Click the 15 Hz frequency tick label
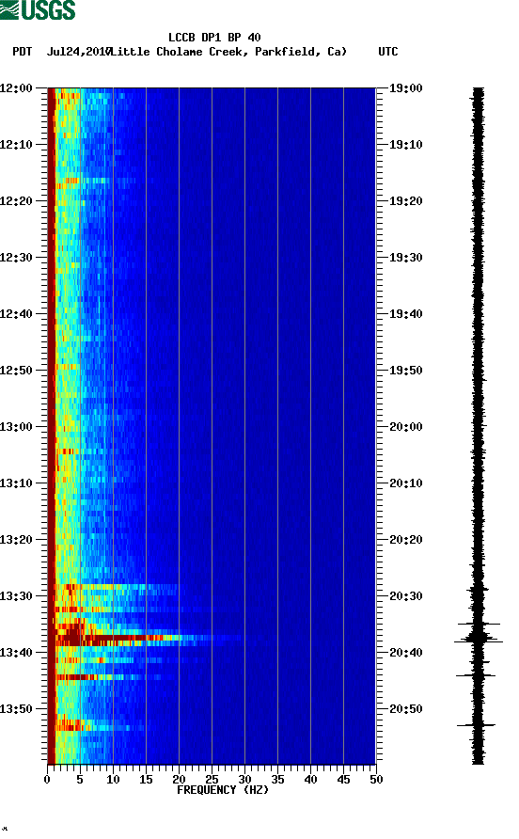The height and width of the screenshot is (839, 519). click(x=146, y=780)
